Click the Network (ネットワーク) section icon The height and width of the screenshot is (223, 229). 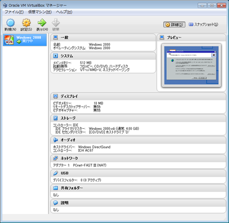point(55,158)
